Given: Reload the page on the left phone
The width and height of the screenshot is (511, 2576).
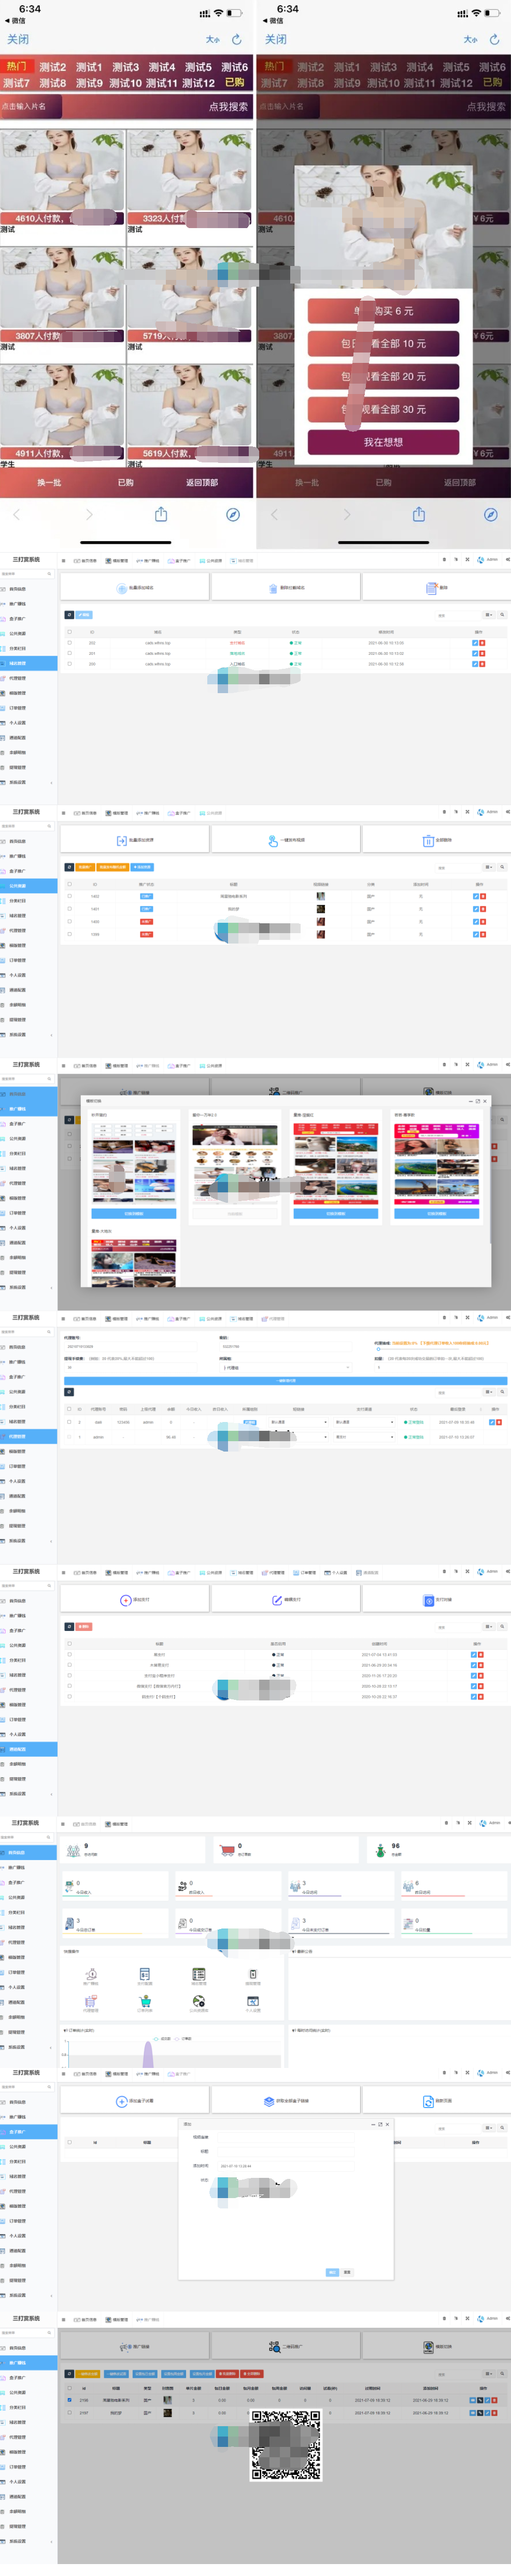Looking at the screenshot, I should [236, 39].
